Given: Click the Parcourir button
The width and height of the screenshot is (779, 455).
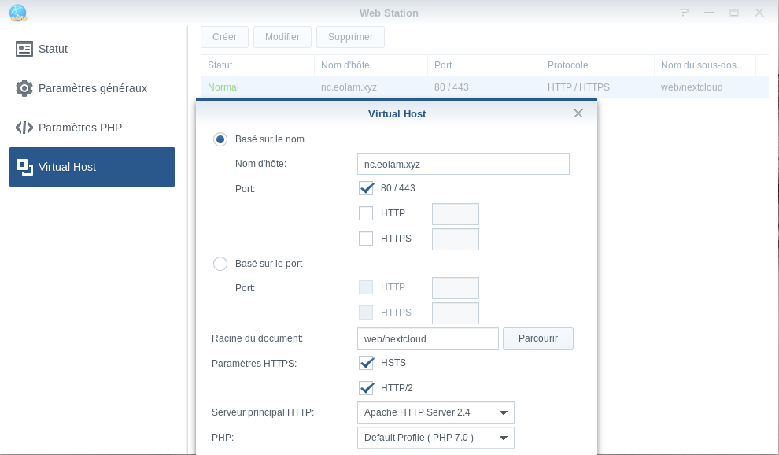Looking at the screenshot, I should click(x=538, y=338).
